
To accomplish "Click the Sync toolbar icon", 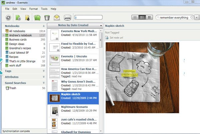I will (8, 18).
